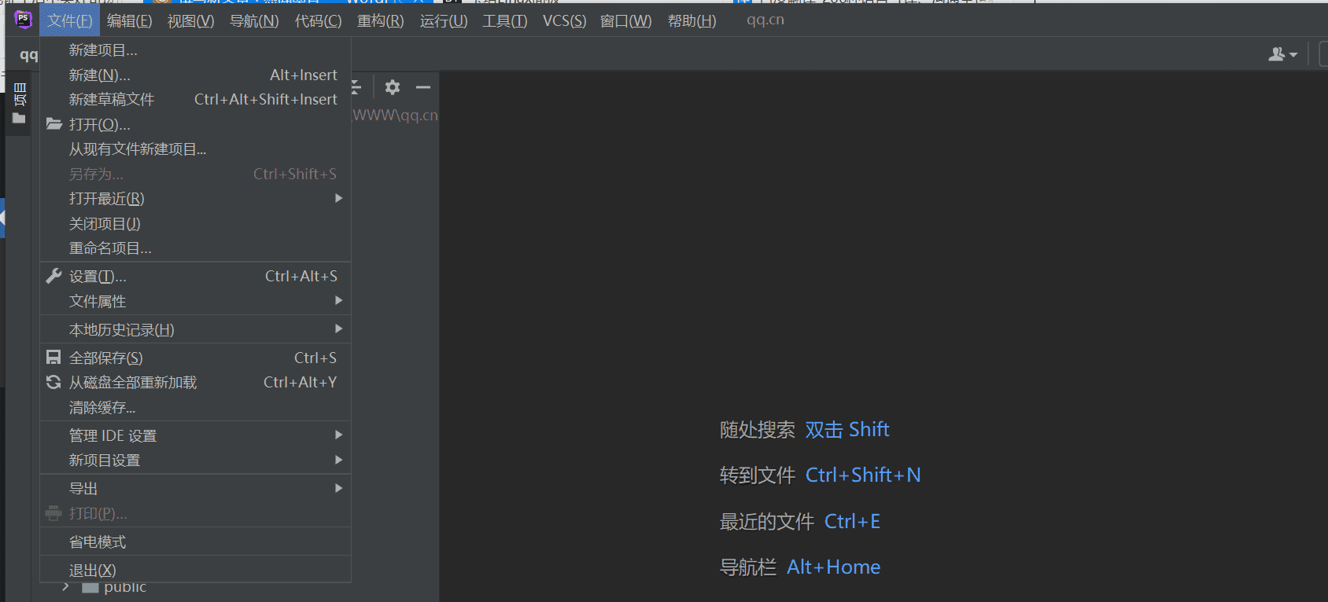
Task: Choose 退出(X) to exit the IDE
Action: 93,570
